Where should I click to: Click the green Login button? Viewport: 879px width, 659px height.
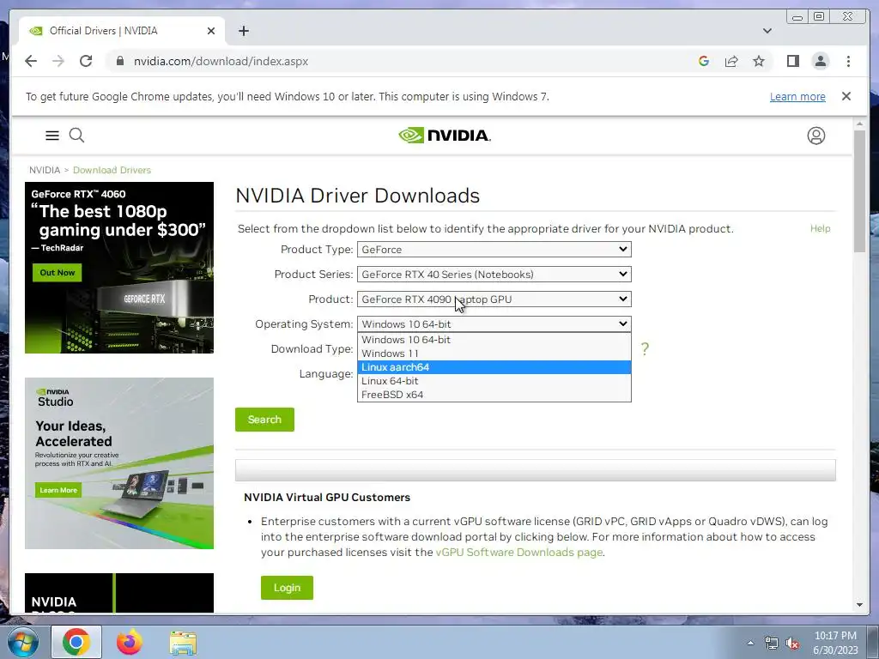287,588
